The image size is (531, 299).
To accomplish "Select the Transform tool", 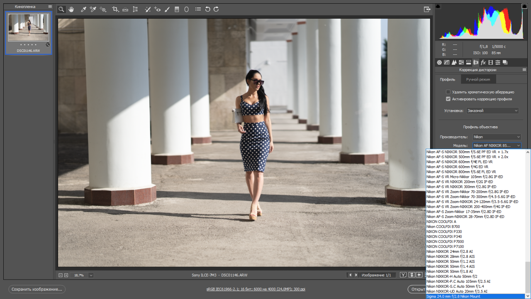I will [x=135, y=9].
